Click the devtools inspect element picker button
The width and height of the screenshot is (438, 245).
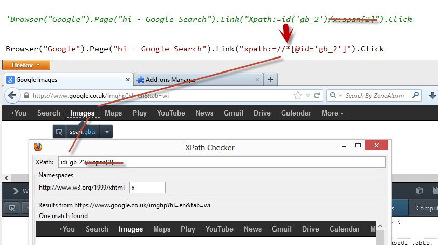[12, 208]
